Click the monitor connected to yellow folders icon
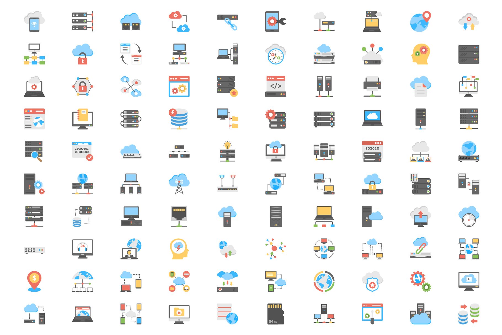 pyautogui.click(x=228, y=119)
